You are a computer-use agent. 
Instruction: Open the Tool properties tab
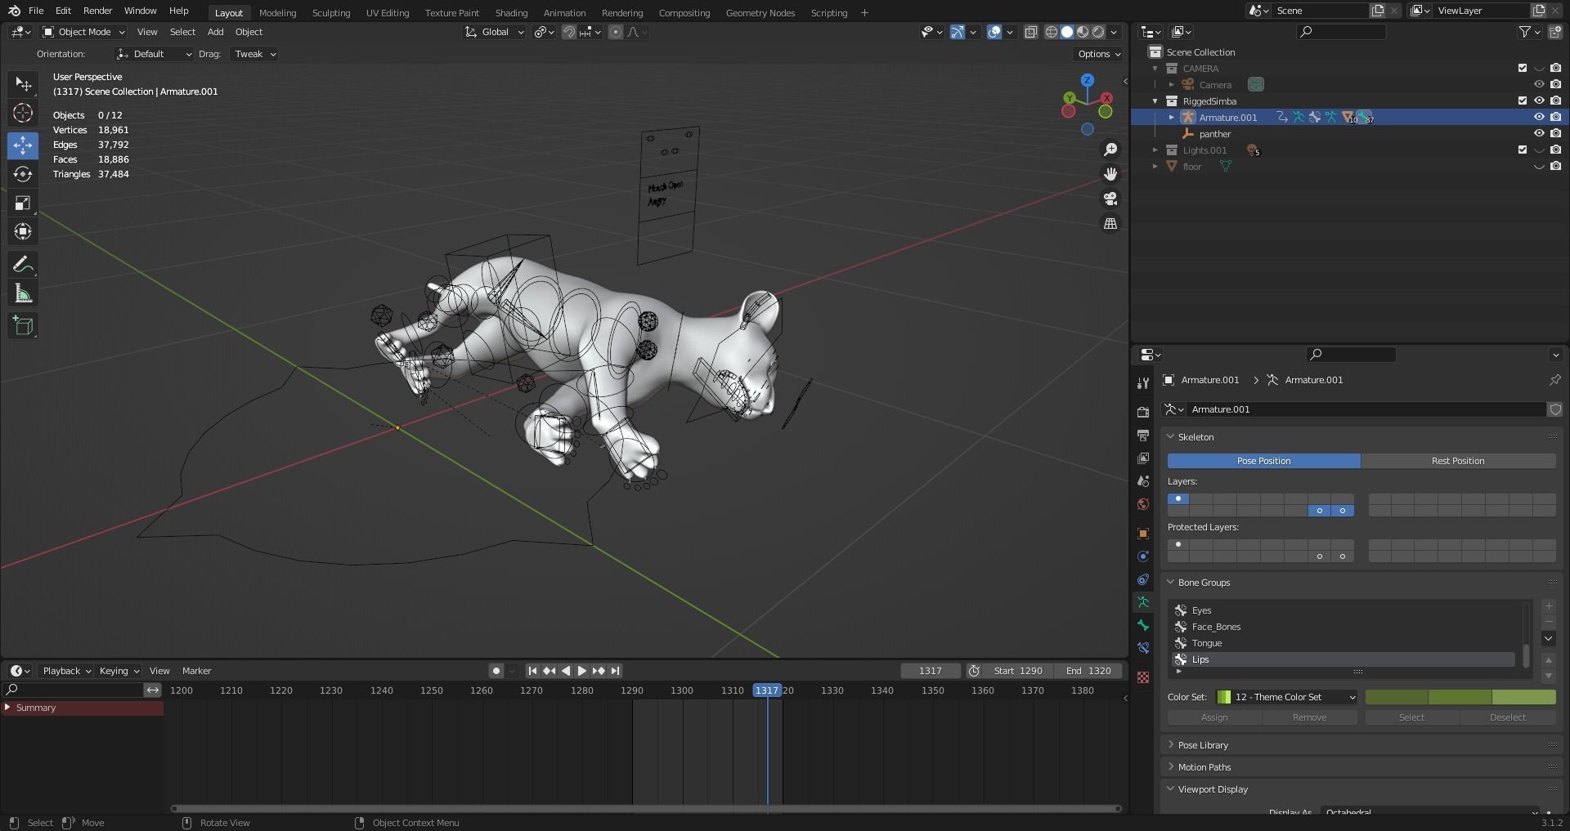1143,383
